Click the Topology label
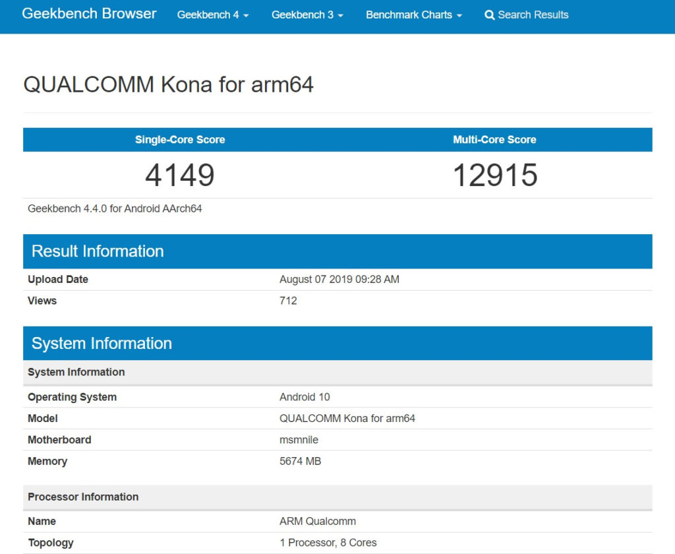Screen dimensions: 675x554 tap(50, 543)
